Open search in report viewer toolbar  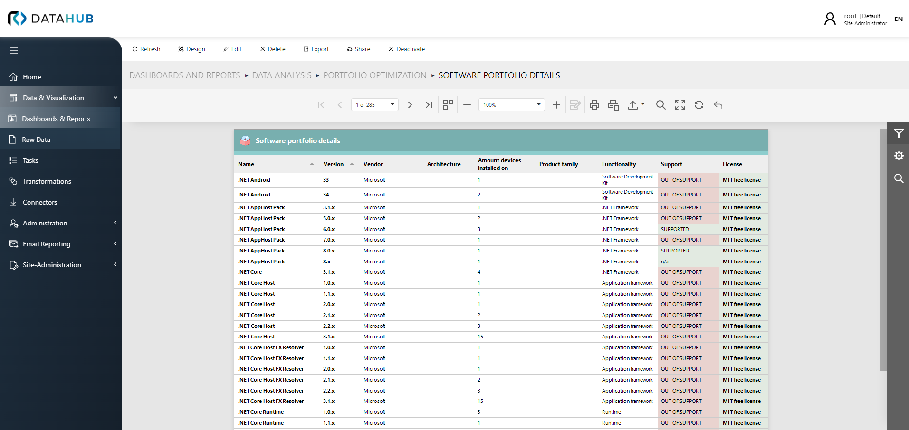click(x=660, y=105)
